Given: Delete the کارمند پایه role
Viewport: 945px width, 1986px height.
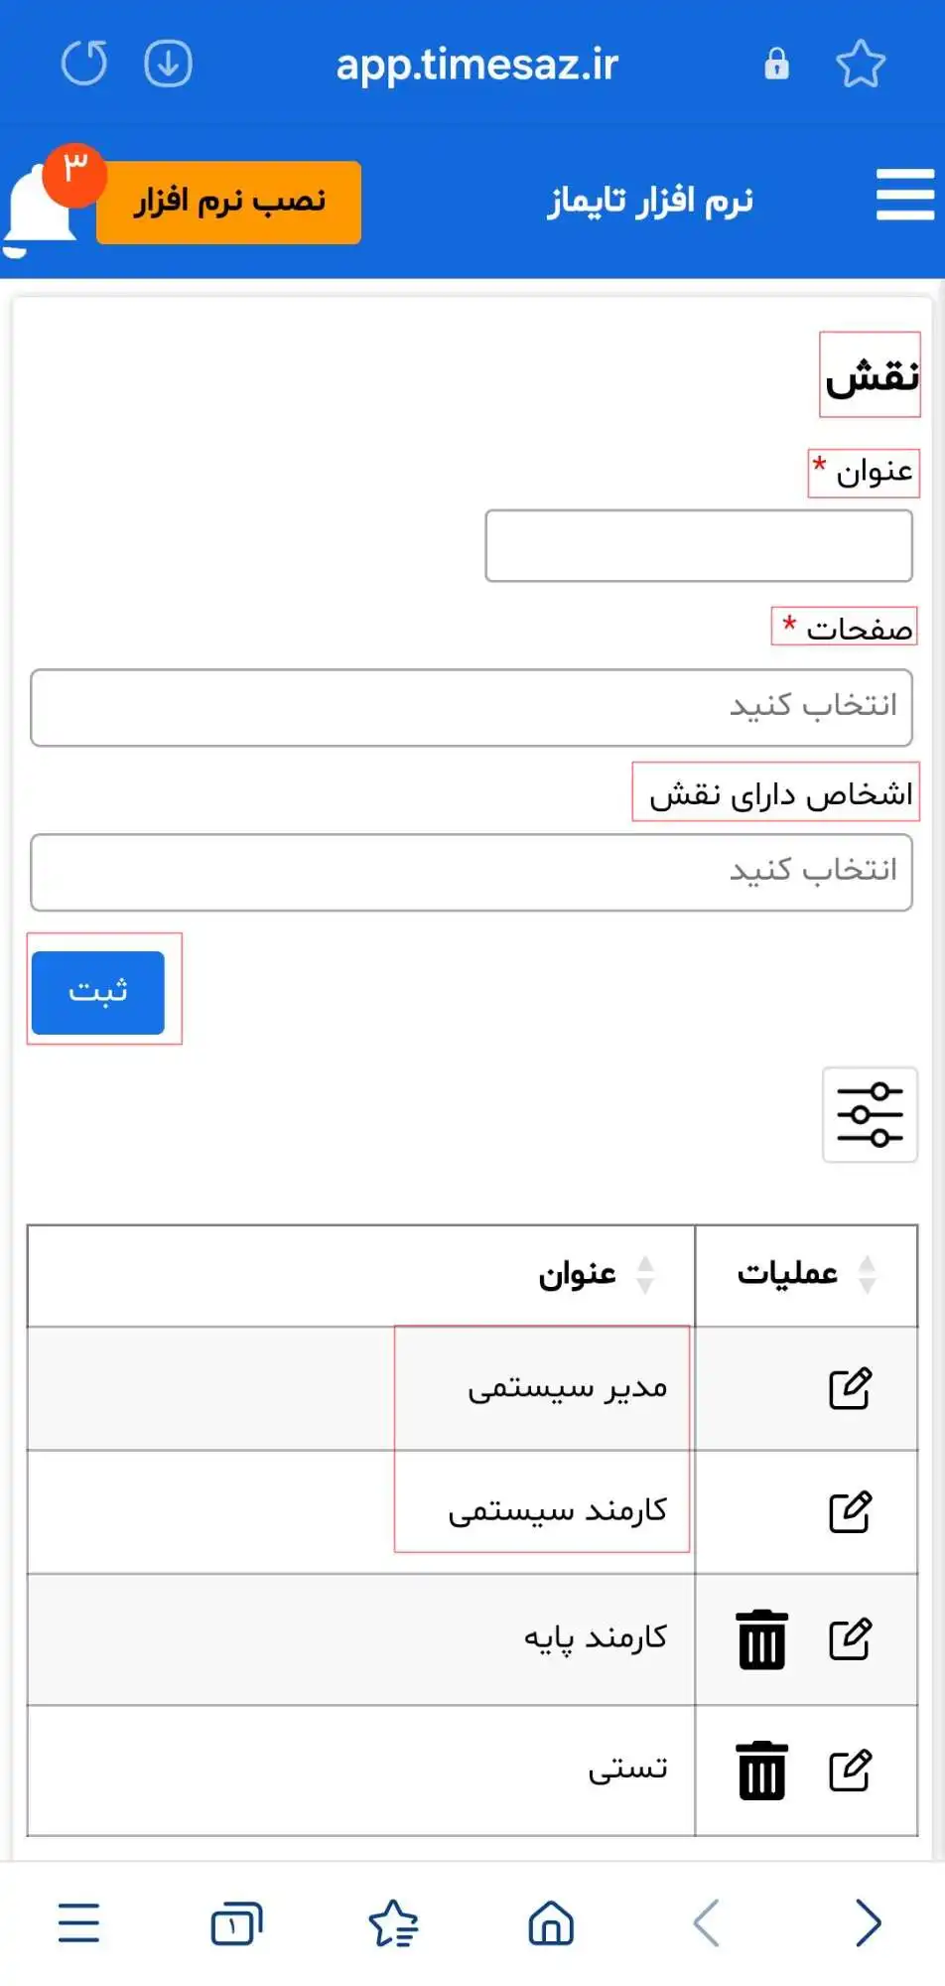Looking at the screenshot, I should coord(761,1639).
